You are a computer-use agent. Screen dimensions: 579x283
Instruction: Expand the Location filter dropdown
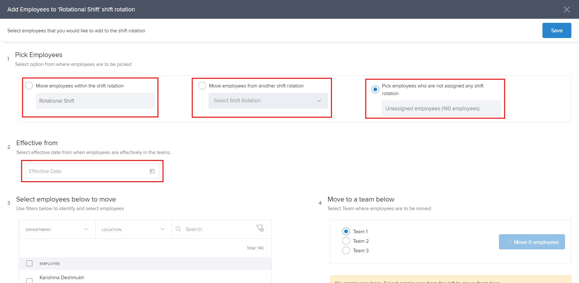(133, 229)
